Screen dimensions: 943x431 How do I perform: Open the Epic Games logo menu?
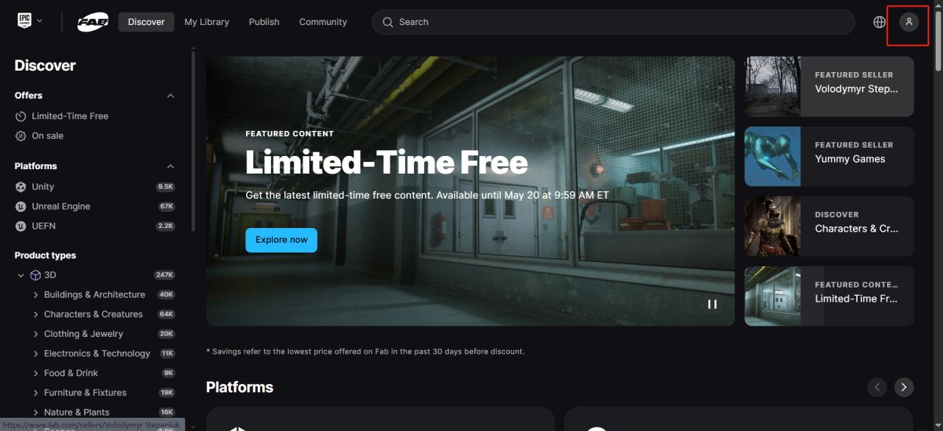click(x=29, y=21)
